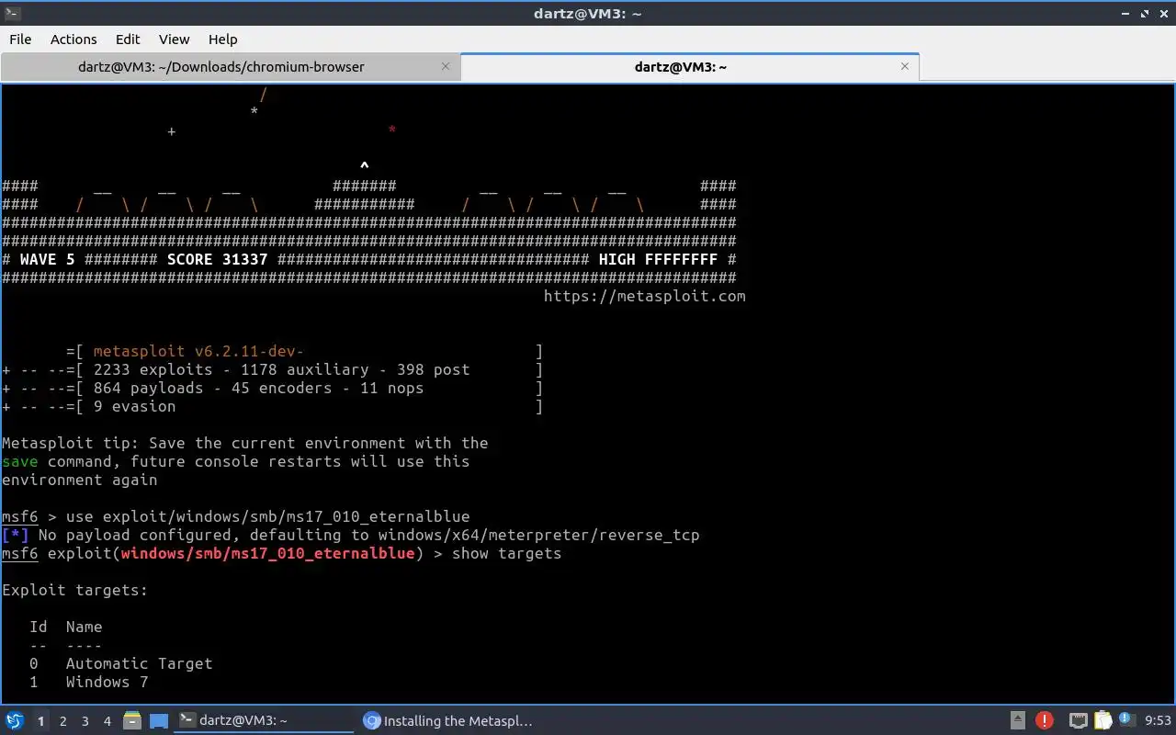Click the 'Windows 7' target row

point(88,682)
